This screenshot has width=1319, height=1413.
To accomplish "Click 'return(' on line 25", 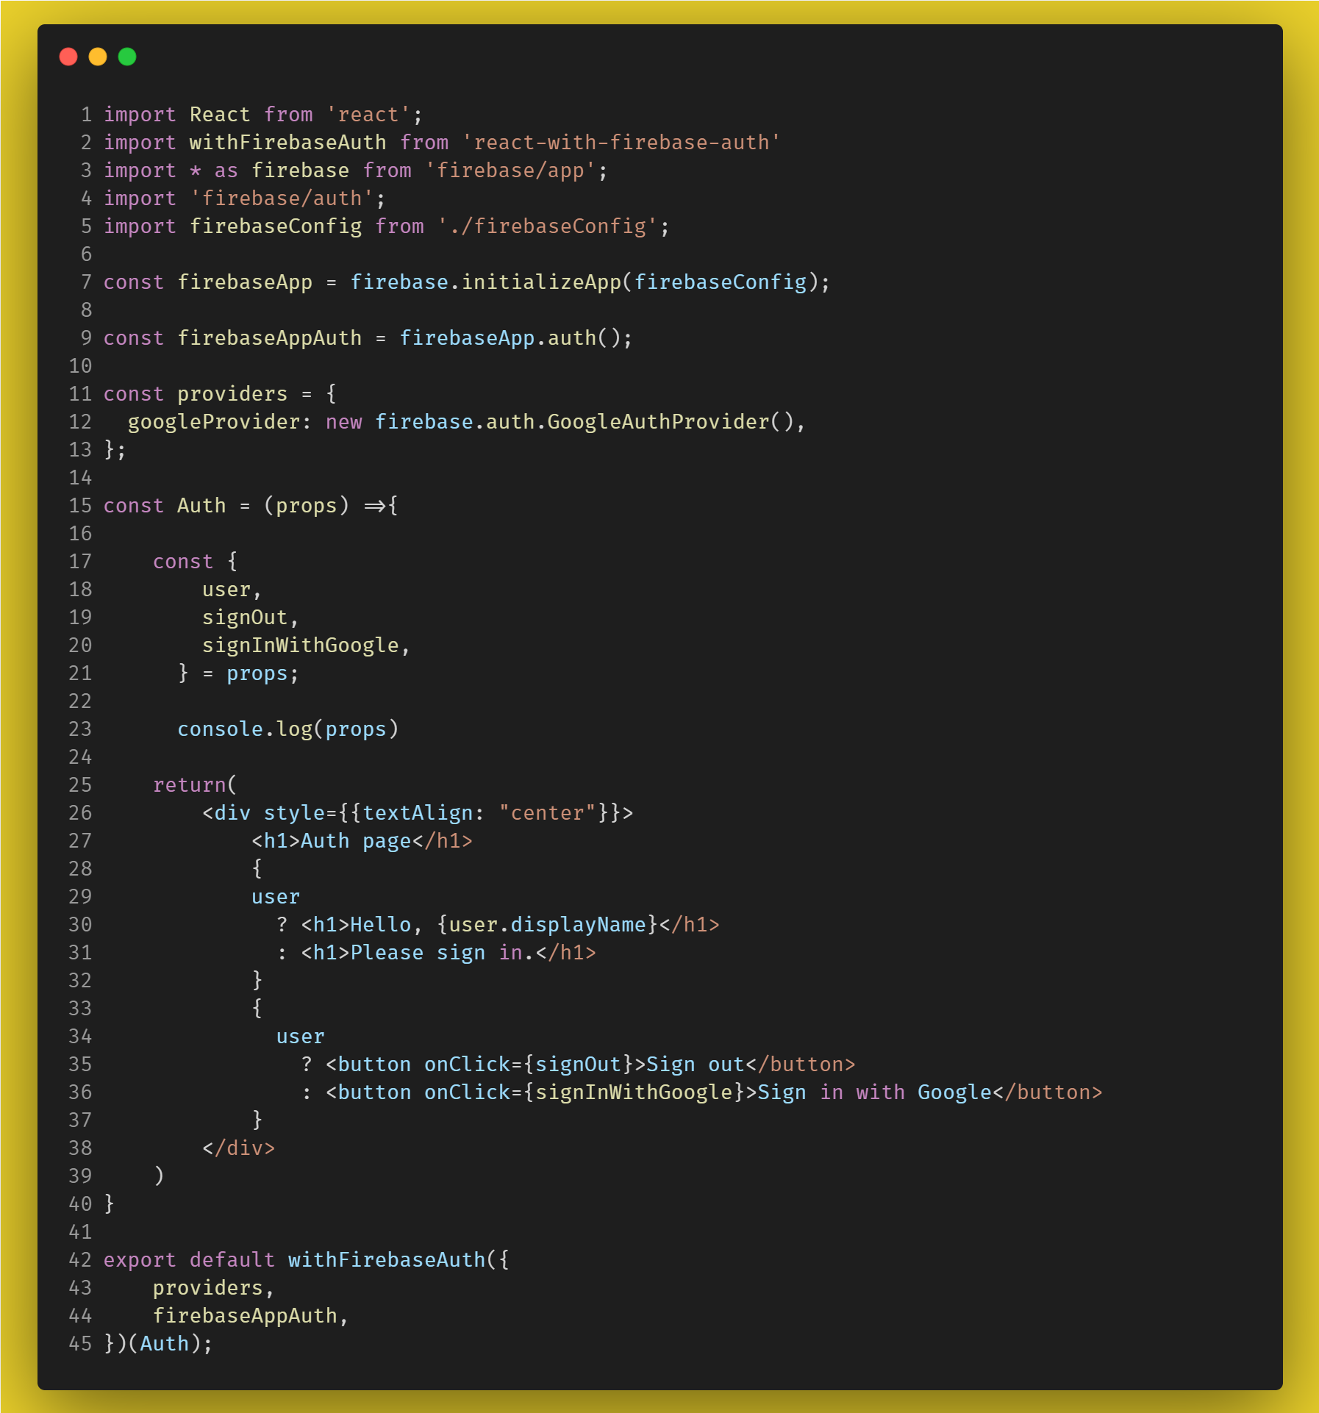I will (x=195, y=785).
